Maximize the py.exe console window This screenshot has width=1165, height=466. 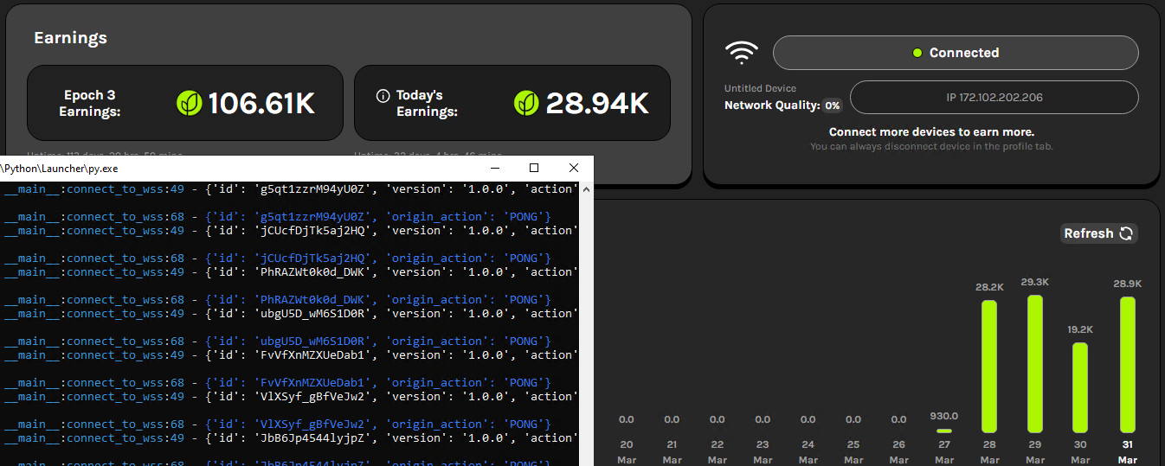(534, 168)
